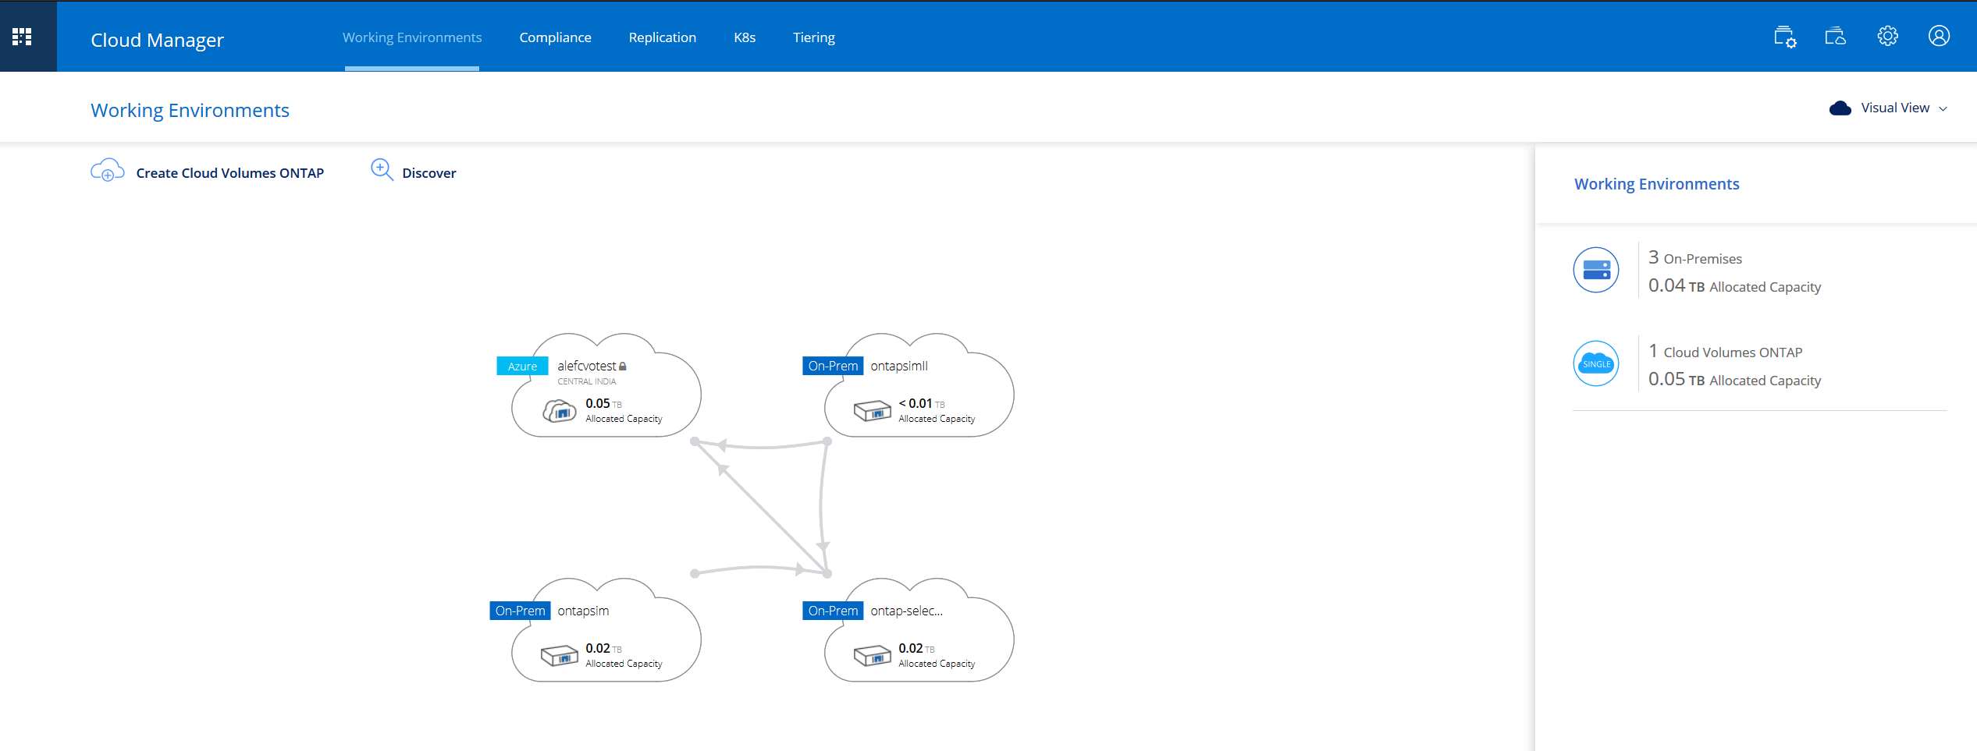Click the storage box icon in ontap-selec...
The width and height of the screenshot is (1977, 751).
pos(872,655)
